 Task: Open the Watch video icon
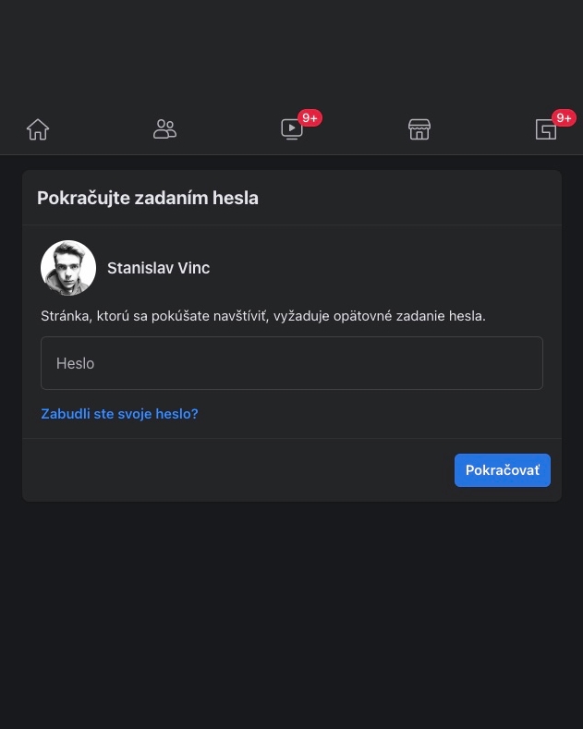coord(292,129)
